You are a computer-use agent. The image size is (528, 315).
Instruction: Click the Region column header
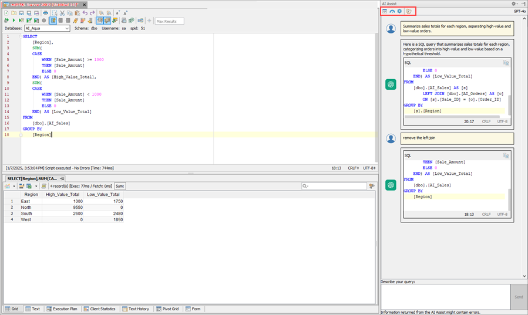click(31, 194)
